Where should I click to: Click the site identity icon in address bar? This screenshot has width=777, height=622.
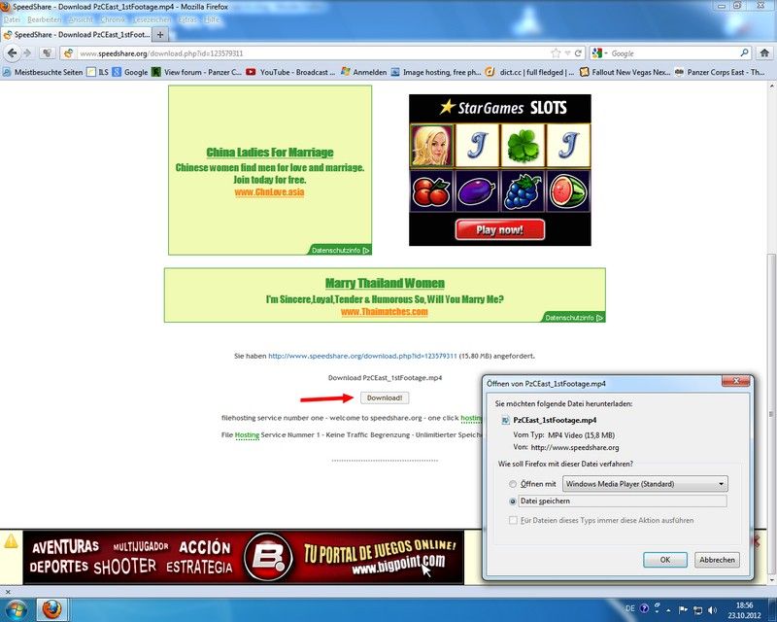point(68,53)
